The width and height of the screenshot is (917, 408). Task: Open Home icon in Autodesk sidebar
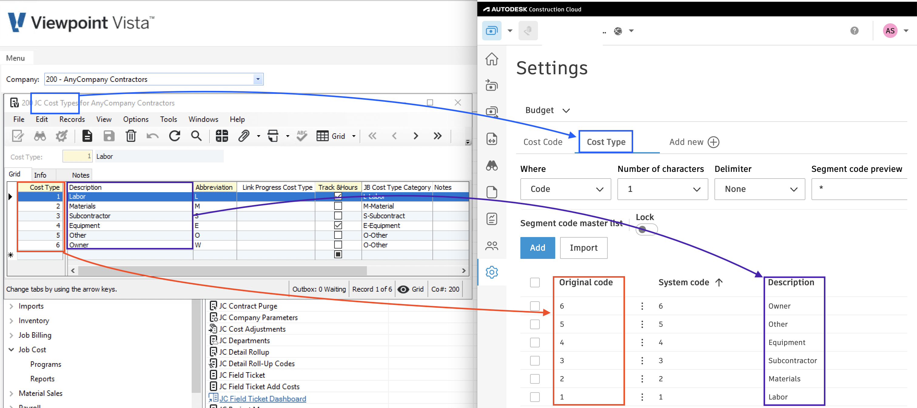492,59
